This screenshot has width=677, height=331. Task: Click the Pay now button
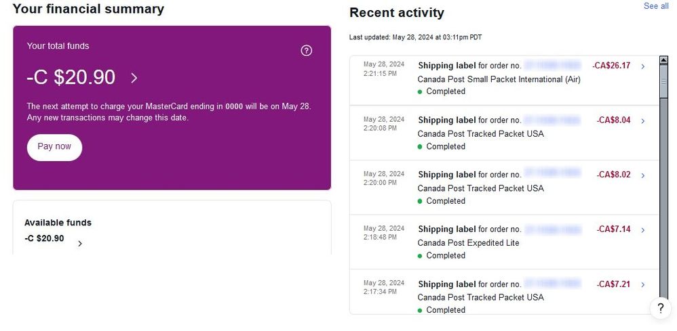click(x=54, y=147)
